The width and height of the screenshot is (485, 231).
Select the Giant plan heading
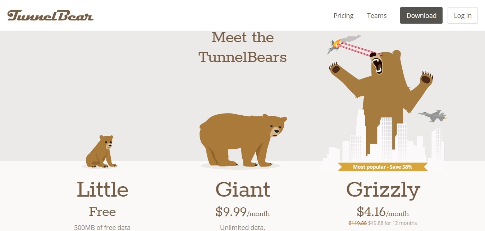[243, 189]
